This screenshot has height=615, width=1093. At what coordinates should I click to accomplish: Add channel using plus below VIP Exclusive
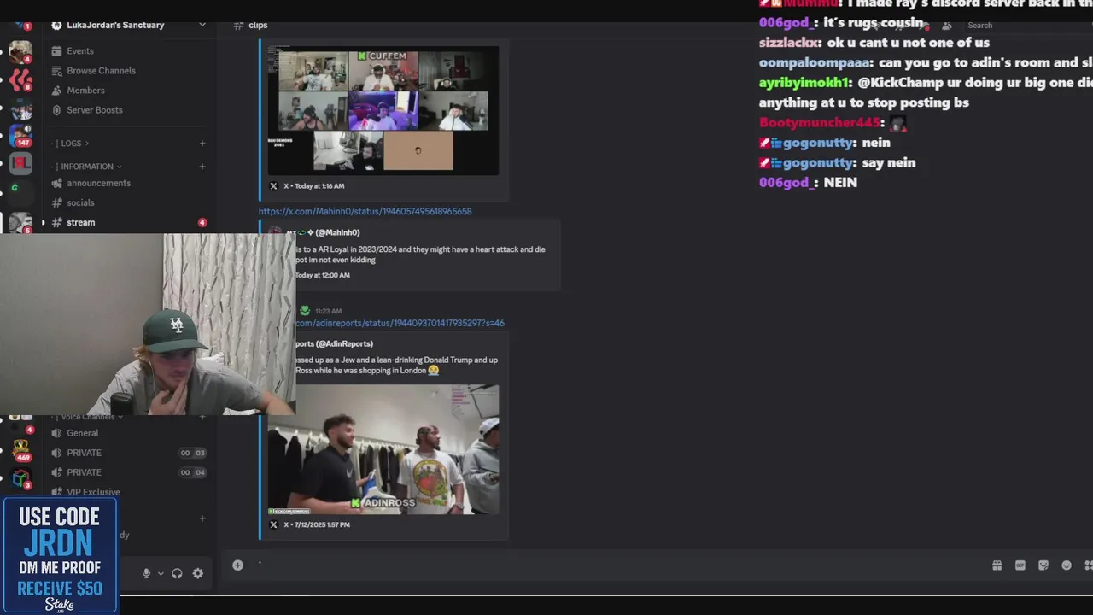(202, 518)
